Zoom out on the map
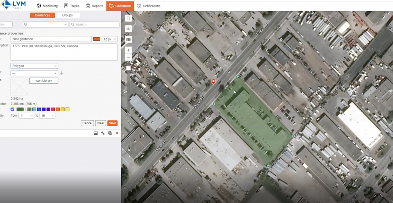Viewport: 393px width, 203px height. 129,57
